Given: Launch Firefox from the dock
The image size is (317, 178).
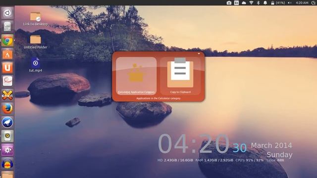Looking at the screenshot, I should [x=7, y=109].
